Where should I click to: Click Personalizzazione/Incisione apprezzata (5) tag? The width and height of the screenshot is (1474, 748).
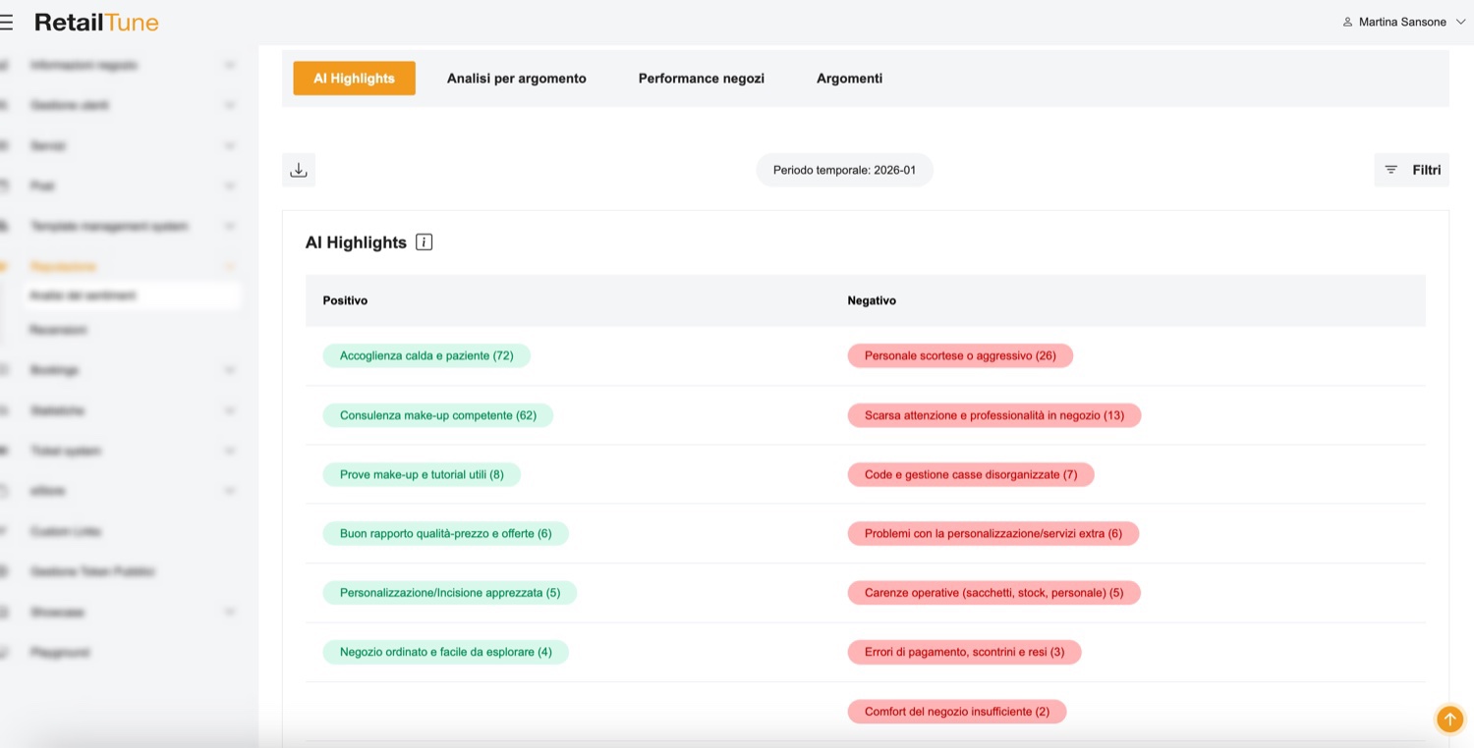450,593
